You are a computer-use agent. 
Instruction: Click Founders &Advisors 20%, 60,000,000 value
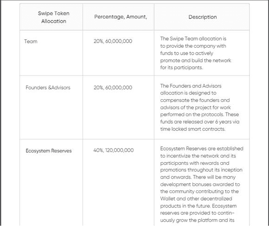[x=113, y=88]
